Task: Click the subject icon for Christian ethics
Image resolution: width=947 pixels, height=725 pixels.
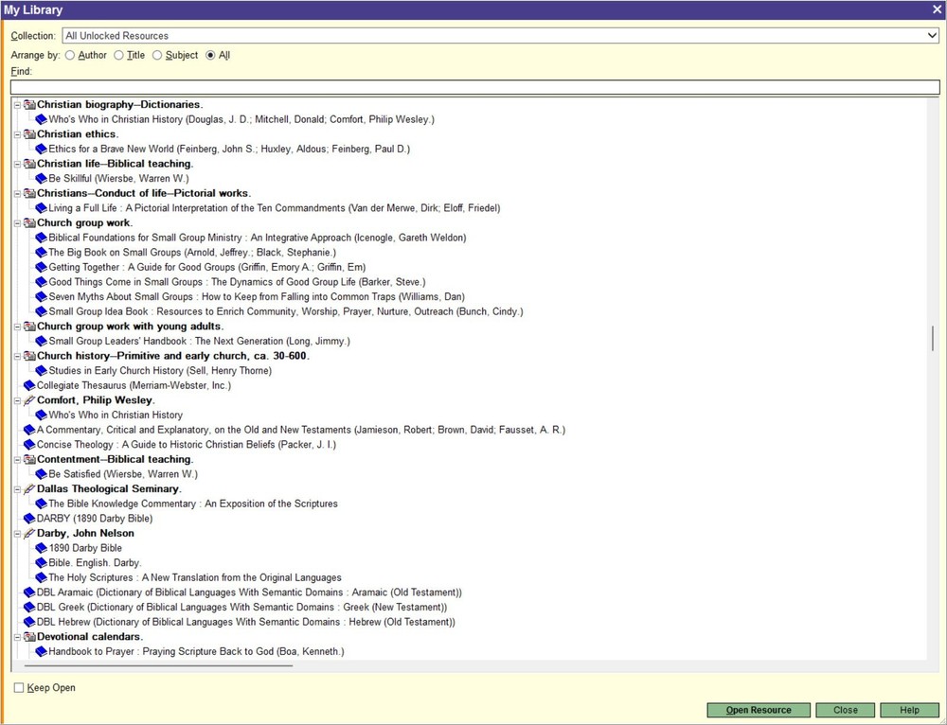Action: 29,134
